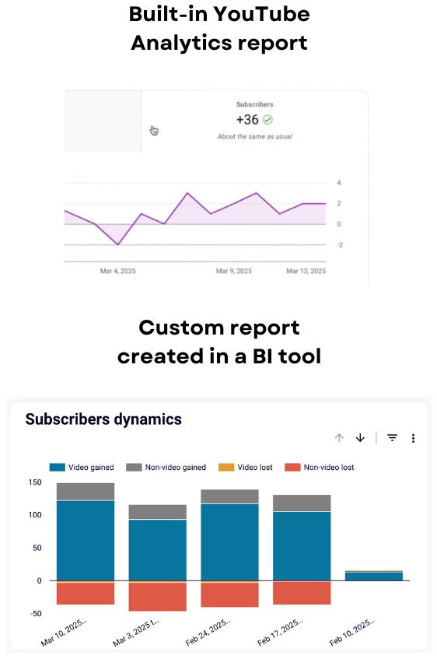Click the Feb 17, 2025 bar axis label

pyautogui.click(x=280, y=633)
